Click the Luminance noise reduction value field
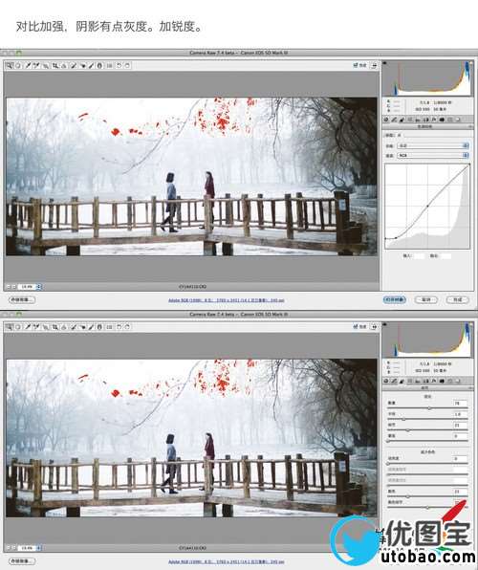This screenshot has height=570, width=478. 460,459
